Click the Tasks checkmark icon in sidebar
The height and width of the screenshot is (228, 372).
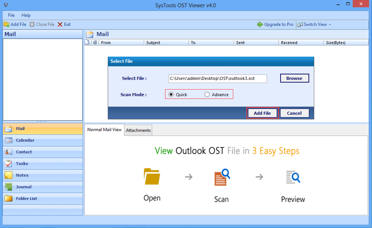(x=9, y=163)
